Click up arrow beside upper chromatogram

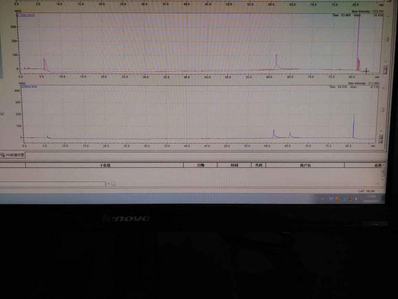pyautogui.click(x=388, y=16)
